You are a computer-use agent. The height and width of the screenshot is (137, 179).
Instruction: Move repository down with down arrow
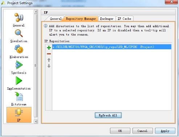point(49,66)
